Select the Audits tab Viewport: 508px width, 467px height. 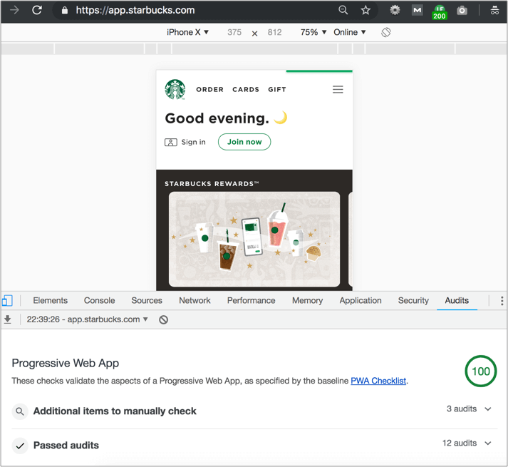(457, 301)
